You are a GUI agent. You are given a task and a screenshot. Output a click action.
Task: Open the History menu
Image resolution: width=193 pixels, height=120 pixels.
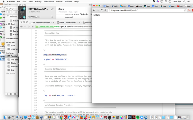click(x=38, y=2)
